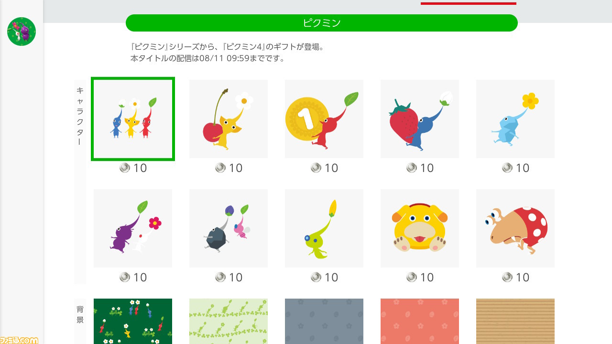Choose the yellow Pikmin carrying cherry icon
Viewport: 612px width, 344px height.
229,119
